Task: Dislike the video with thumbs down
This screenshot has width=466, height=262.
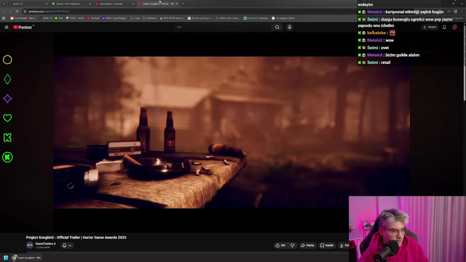Action: 292,245
